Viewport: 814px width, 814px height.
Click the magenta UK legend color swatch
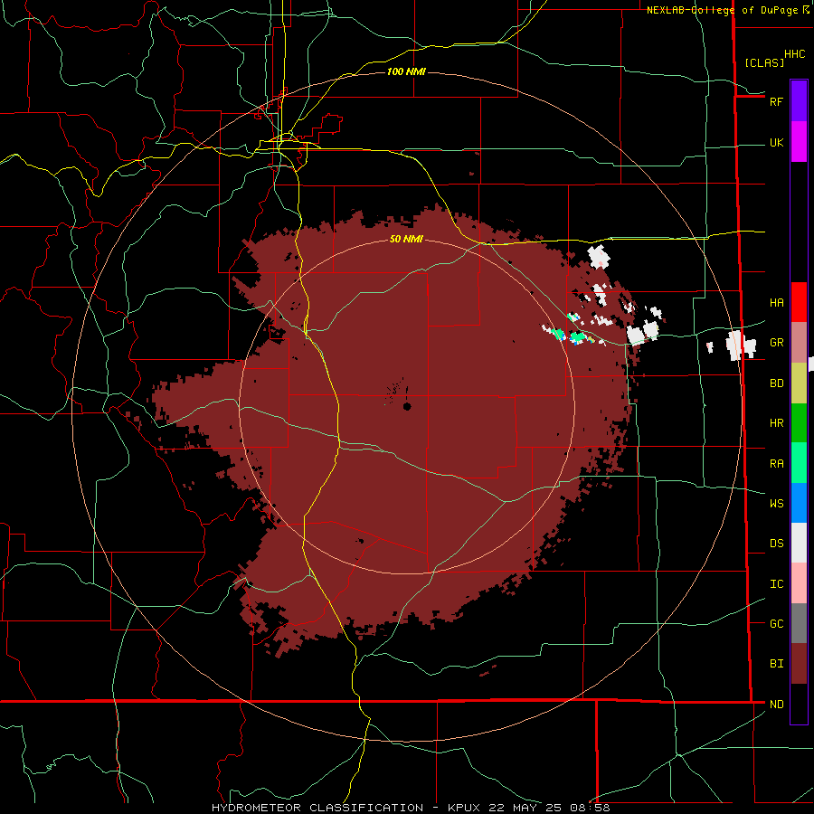(799, 142)
